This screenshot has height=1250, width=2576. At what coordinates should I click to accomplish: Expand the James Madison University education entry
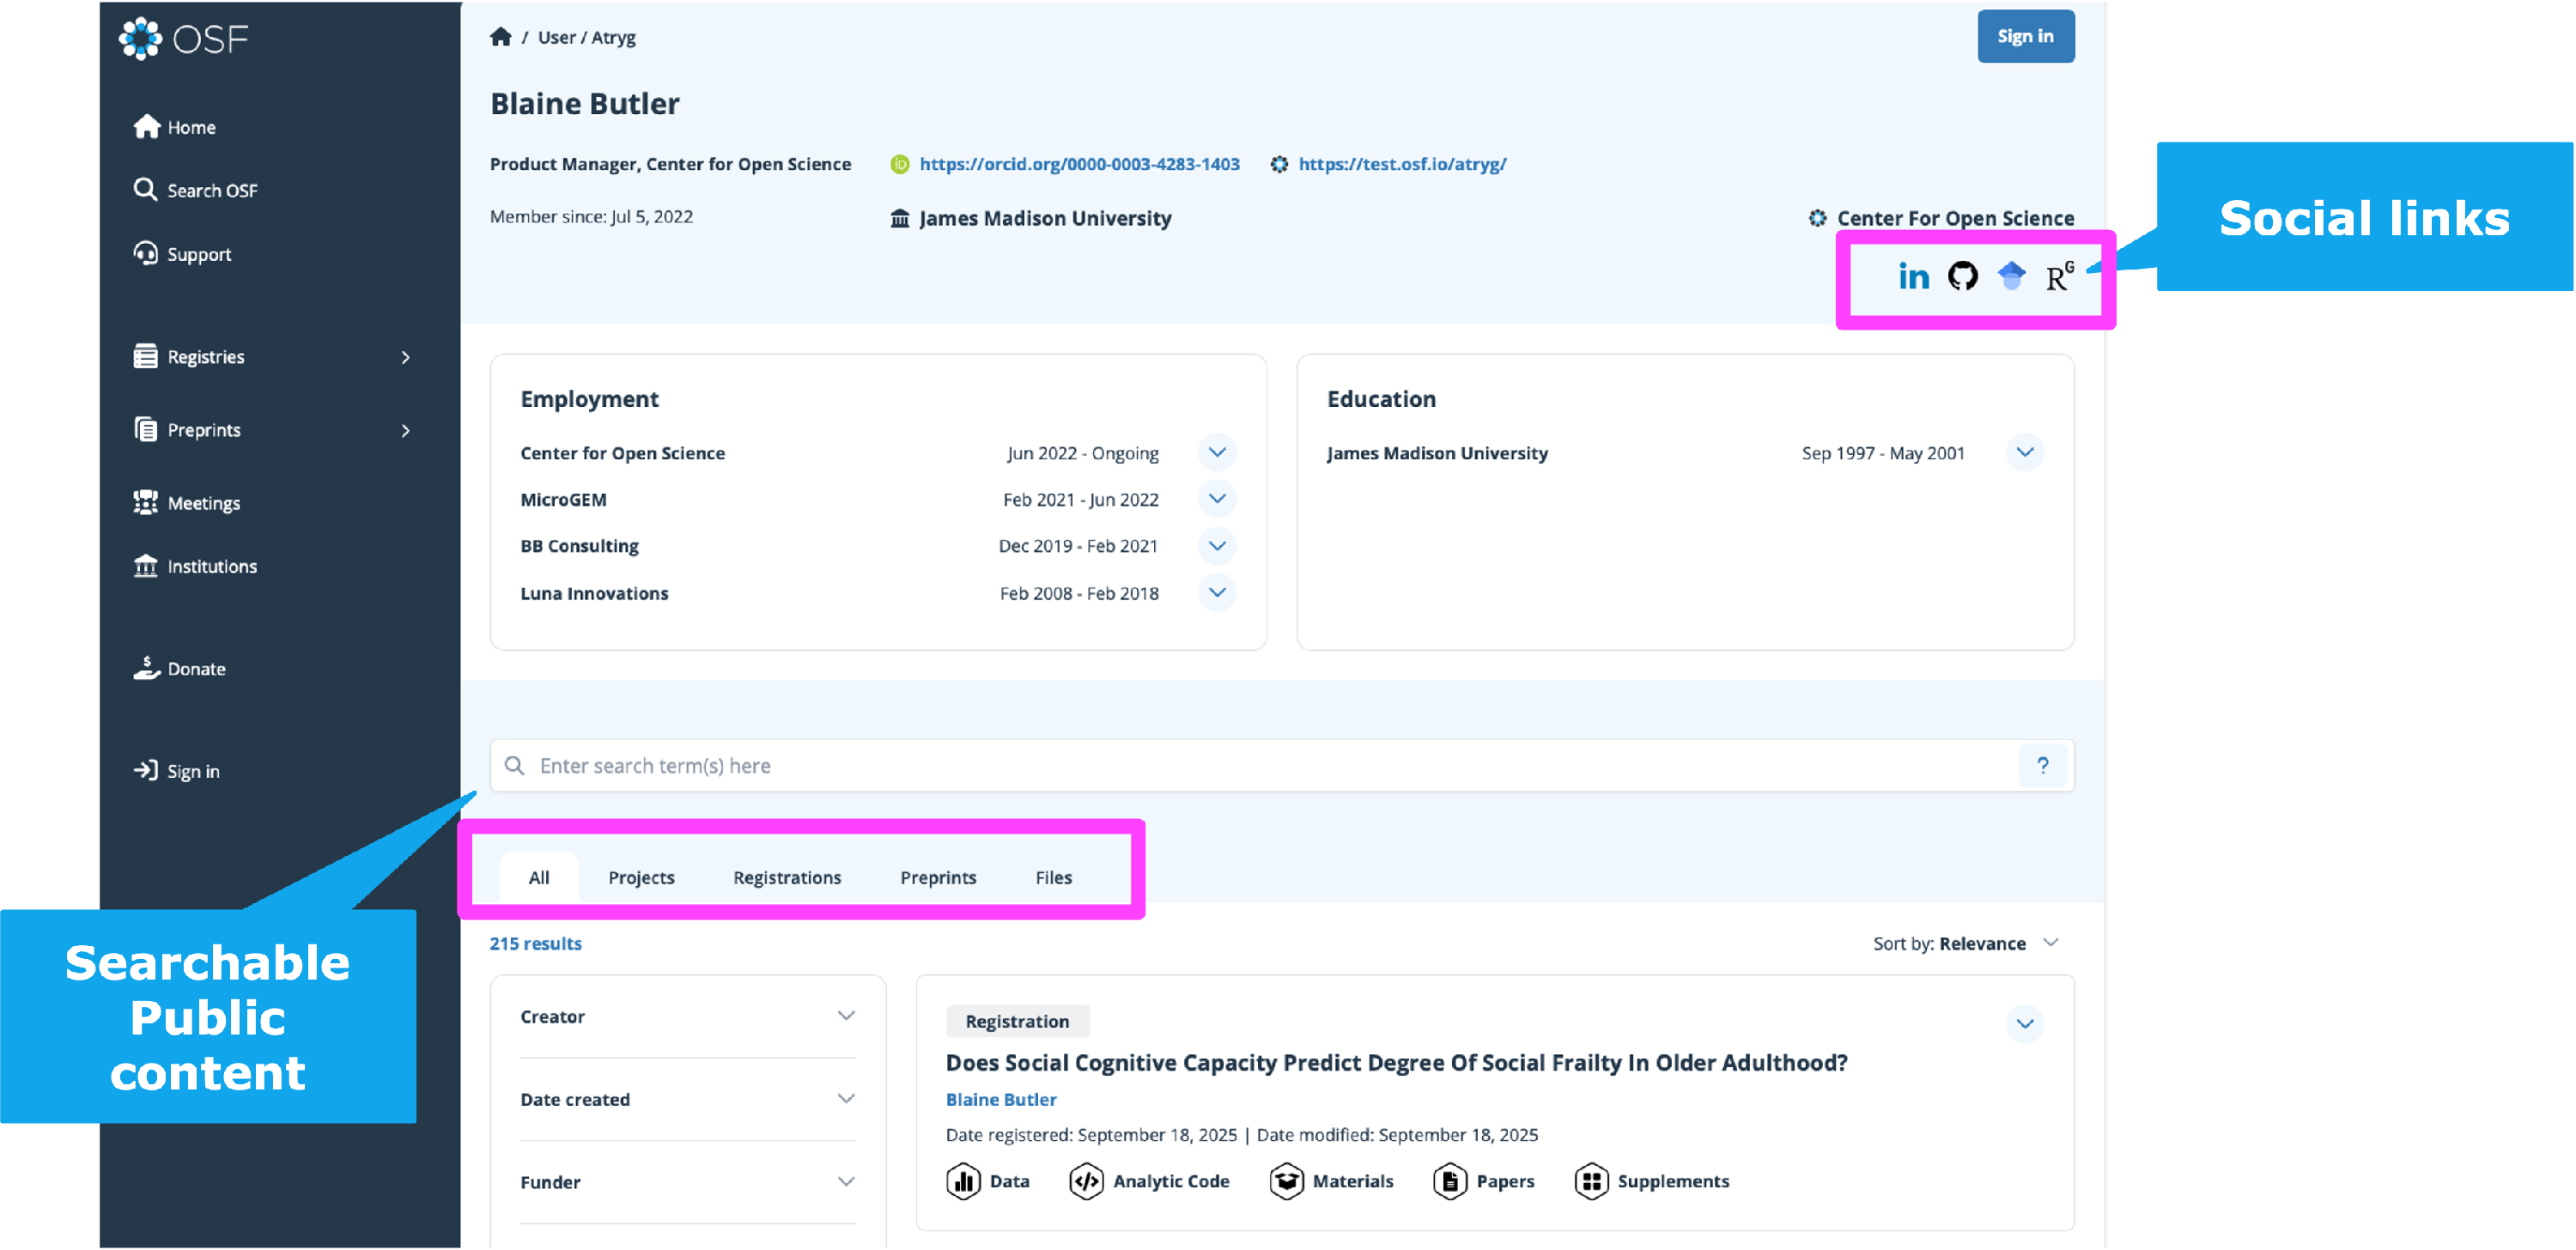coord(2024,452)
